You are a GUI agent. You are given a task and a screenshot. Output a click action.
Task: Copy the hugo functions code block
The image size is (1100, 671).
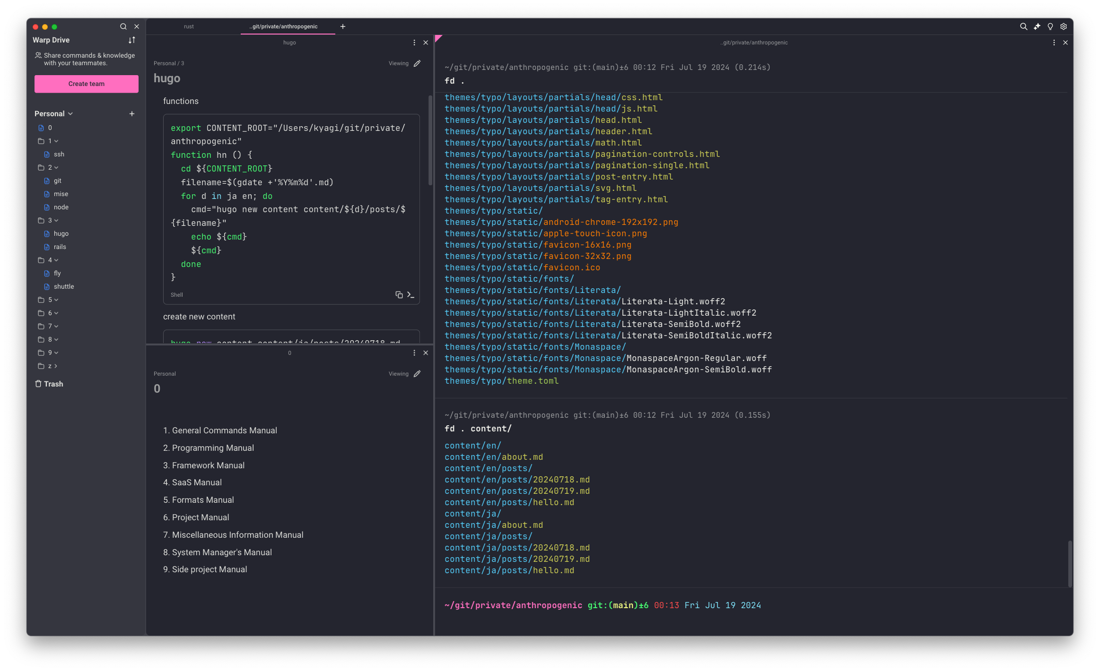coord(399,295)
